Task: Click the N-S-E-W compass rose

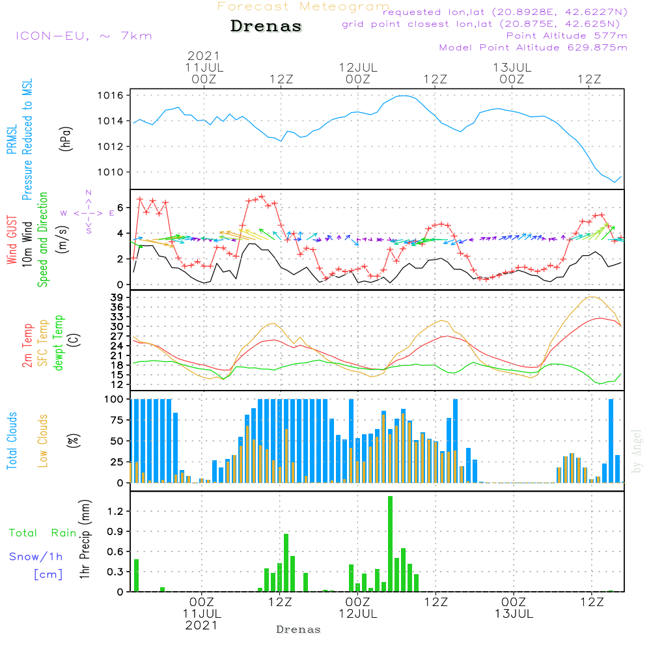Action: point(88,212)
